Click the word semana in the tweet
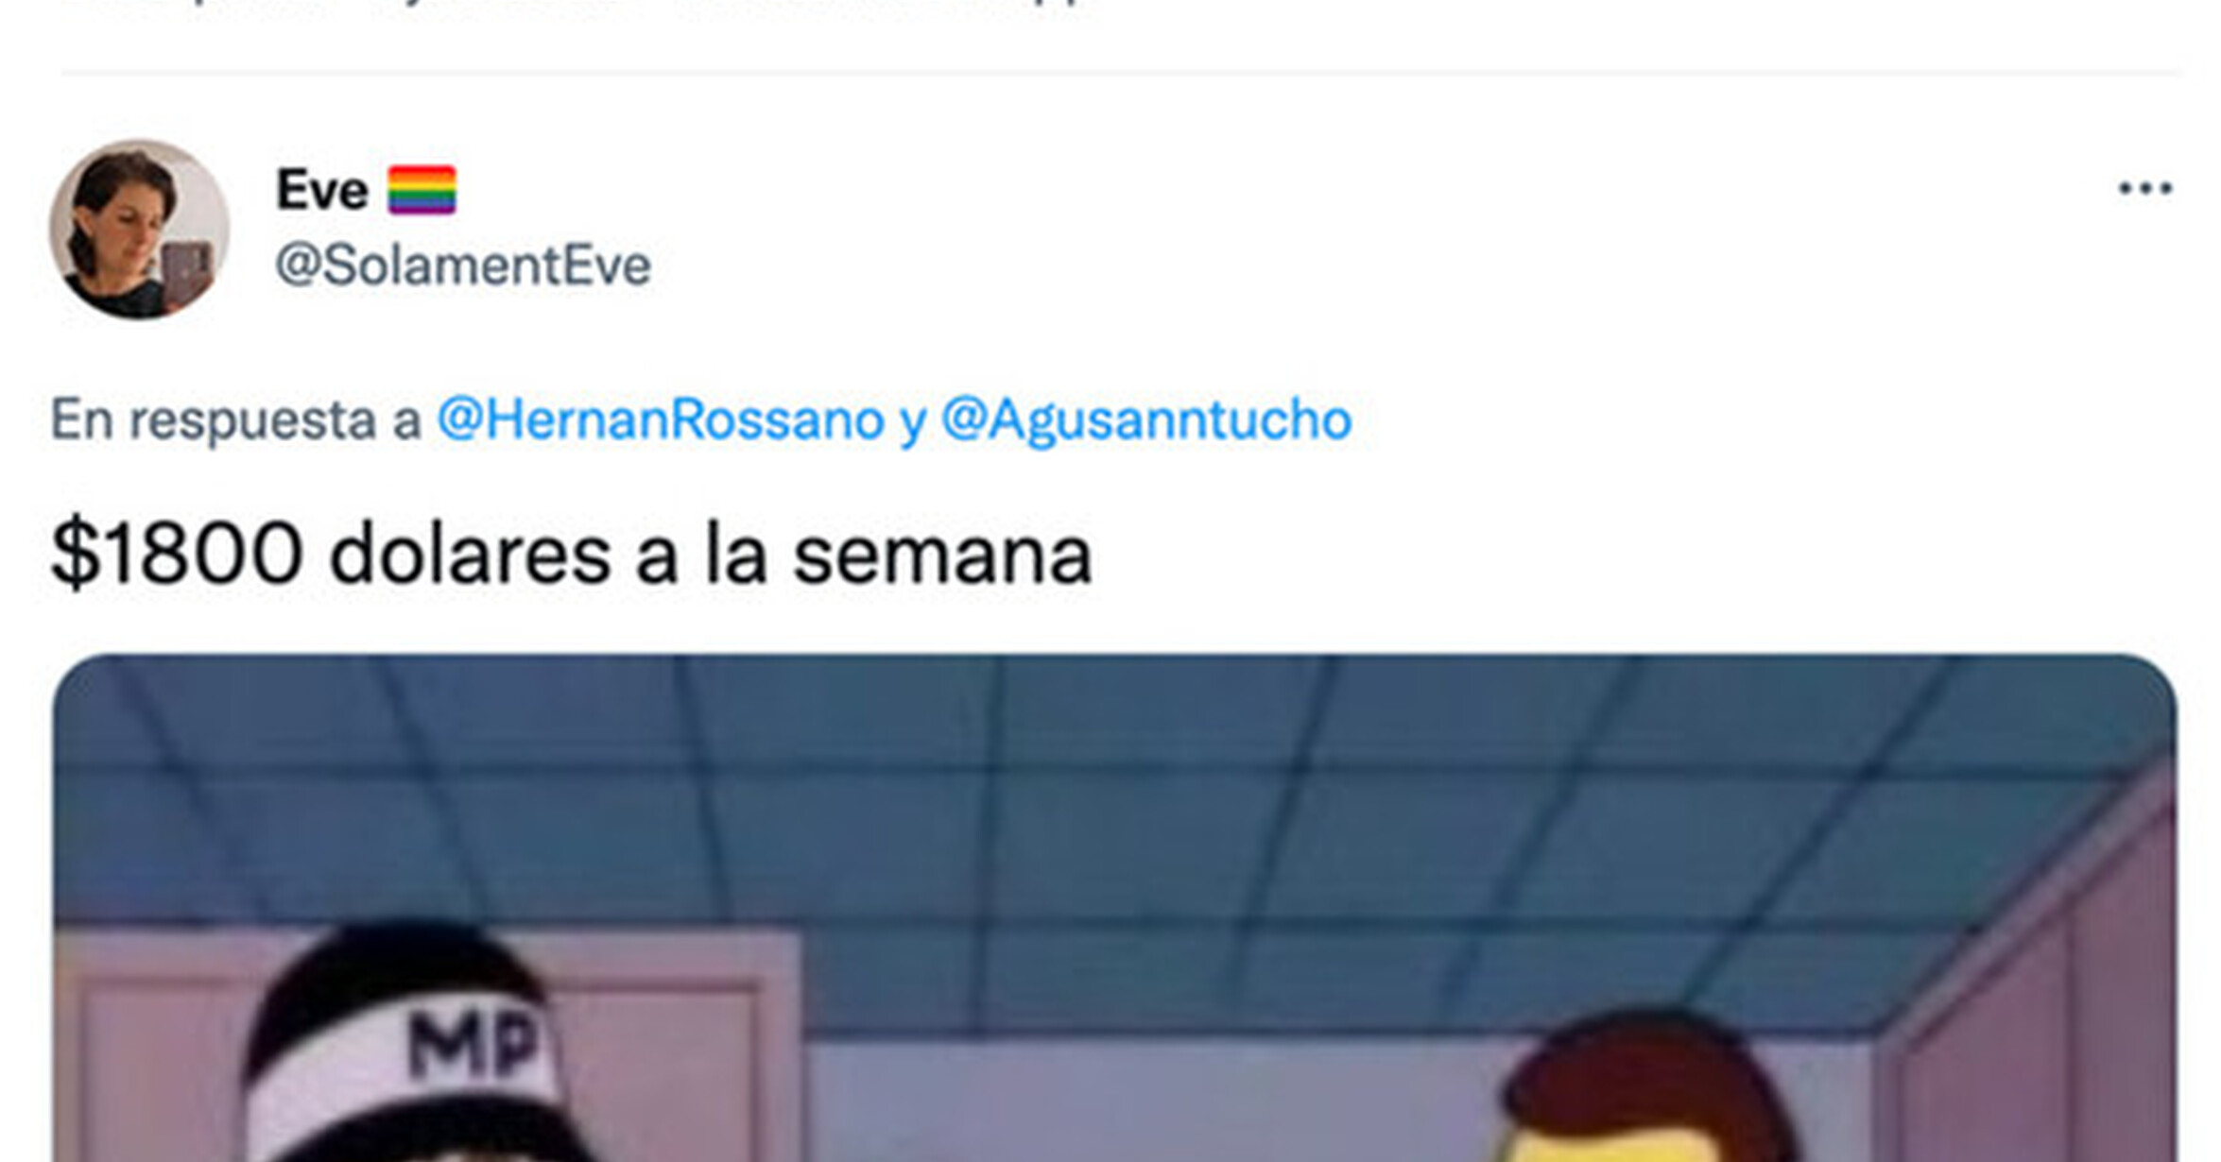Viewport: 2221px width, 1162px height. pyautogui.click(x=942, y=555)
